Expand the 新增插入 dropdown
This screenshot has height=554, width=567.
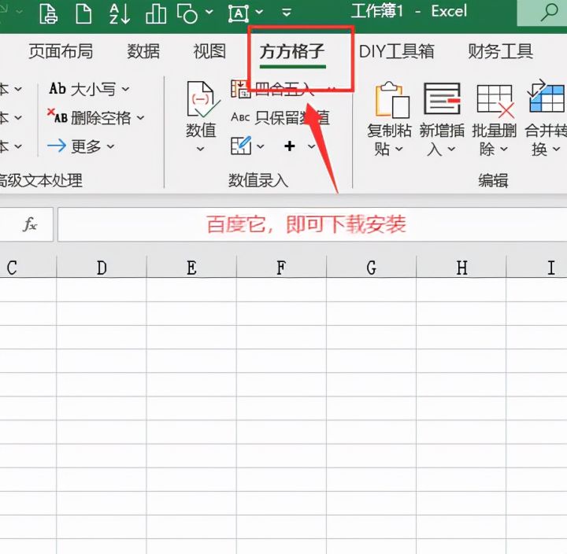(x=451, y=149)
